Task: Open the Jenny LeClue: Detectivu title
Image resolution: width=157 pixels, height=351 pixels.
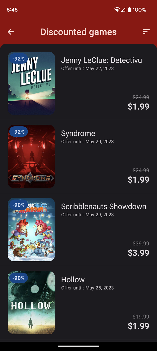Action: point(101,60)
